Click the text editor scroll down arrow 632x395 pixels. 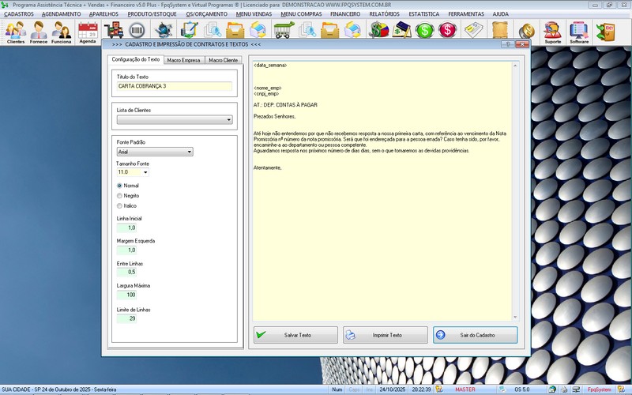[515, 318]
